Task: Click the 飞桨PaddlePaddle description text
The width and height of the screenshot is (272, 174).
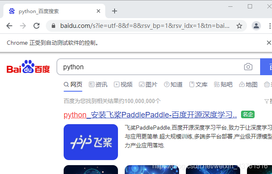Action: pyautogui.click(x=198, y=136)
